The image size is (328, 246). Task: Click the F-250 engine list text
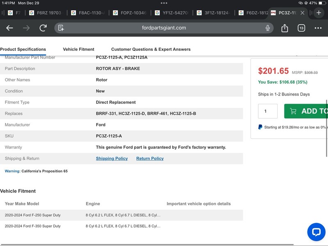pos(123,215)
